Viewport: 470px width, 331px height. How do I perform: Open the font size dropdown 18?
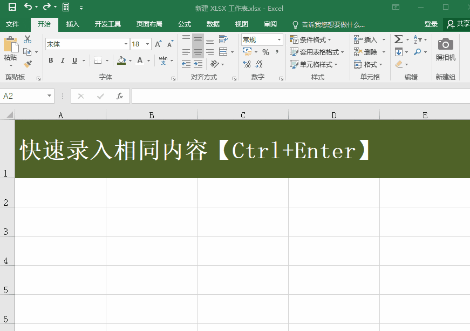pyautogui.click(x=147, y=44)
